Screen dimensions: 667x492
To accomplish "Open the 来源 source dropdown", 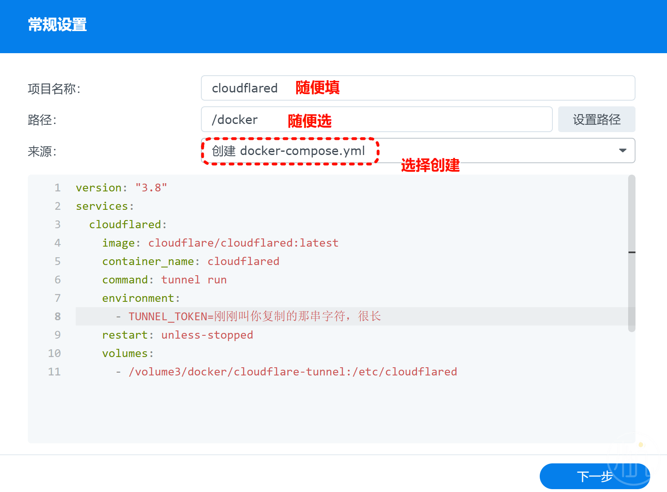I will click(417, 151).
